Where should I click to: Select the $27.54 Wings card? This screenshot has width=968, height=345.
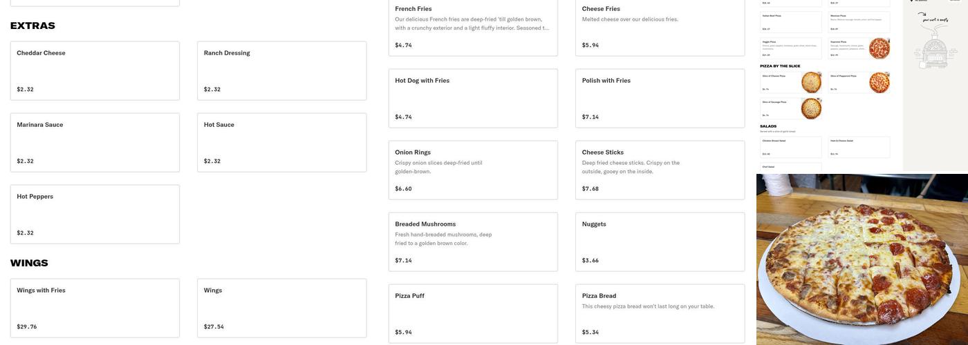click(x=281, y=308)
